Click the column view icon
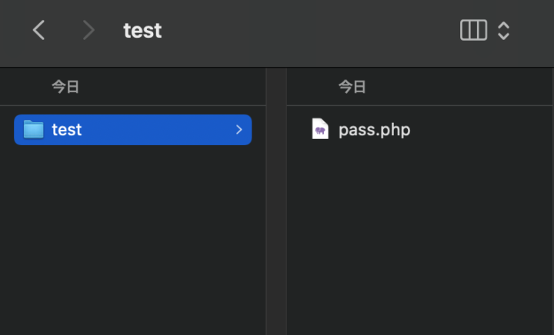 473,30
